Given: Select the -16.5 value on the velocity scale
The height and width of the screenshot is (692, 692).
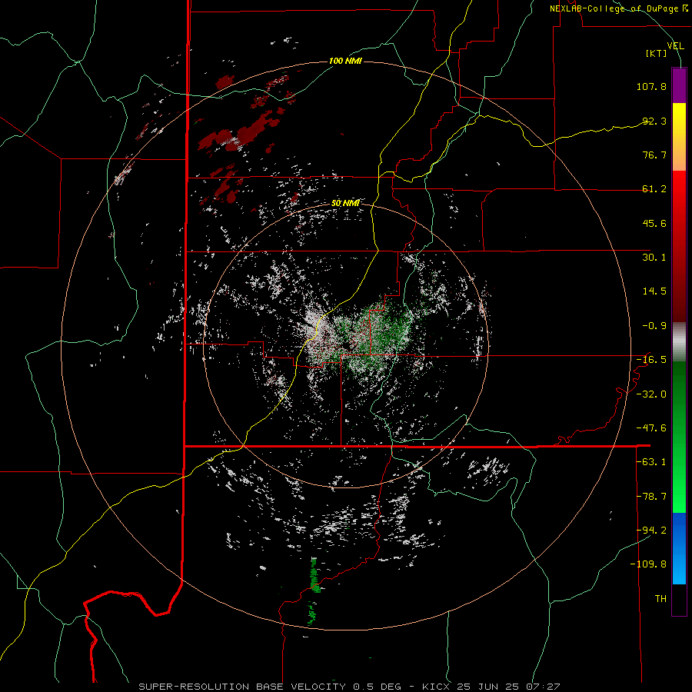Looking at the screenshot, I should coord(651,360).
